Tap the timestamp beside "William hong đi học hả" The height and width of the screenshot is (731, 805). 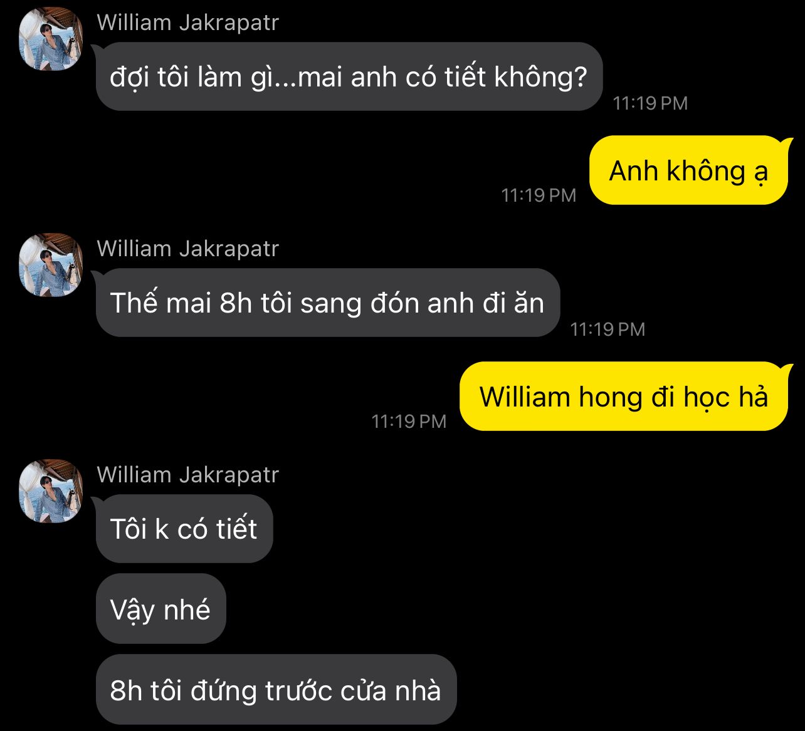[409, 422]
